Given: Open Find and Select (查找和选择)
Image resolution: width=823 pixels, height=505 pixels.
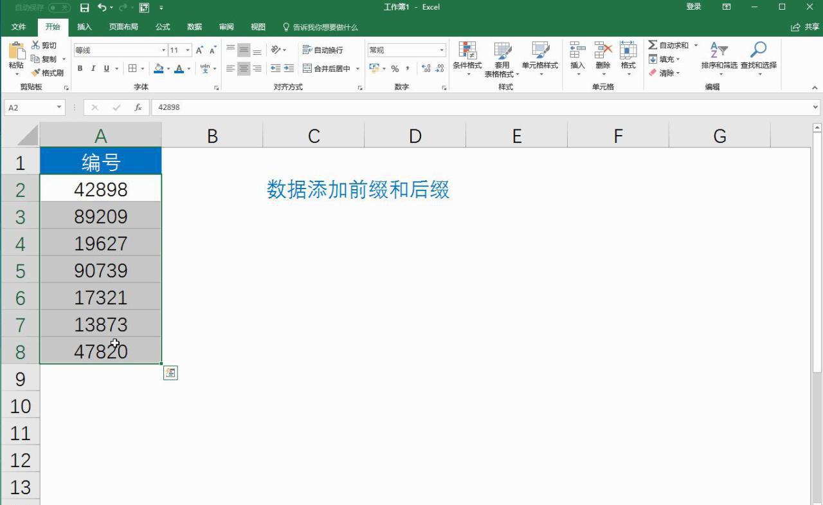Looking at the screenshot, I should tap(759, 59).
